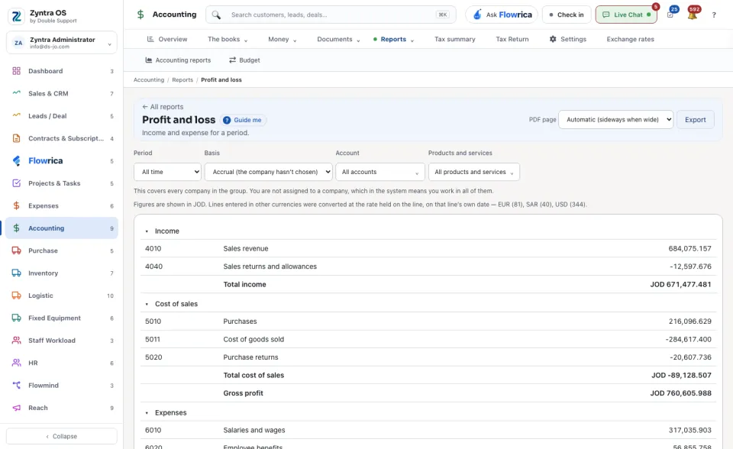Click the Flowmind branch icon
Image resolution: width=733 pixels, height=449 pixels.
click(x=16, y=386)
